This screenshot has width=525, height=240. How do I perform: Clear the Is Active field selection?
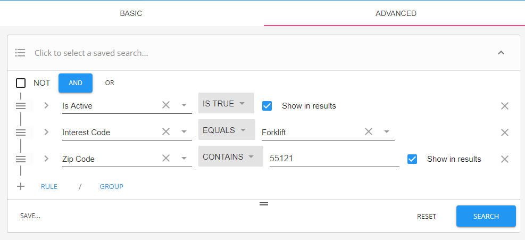[x=166, y=105]
